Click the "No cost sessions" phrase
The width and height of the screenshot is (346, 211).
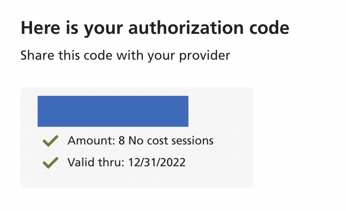click(171, 140)
